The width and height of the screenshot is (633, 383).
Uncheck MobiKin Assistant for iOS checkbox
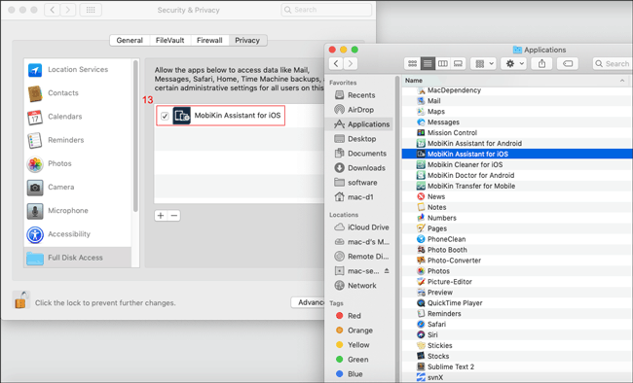pyautogui.click(x=165, y=116)
